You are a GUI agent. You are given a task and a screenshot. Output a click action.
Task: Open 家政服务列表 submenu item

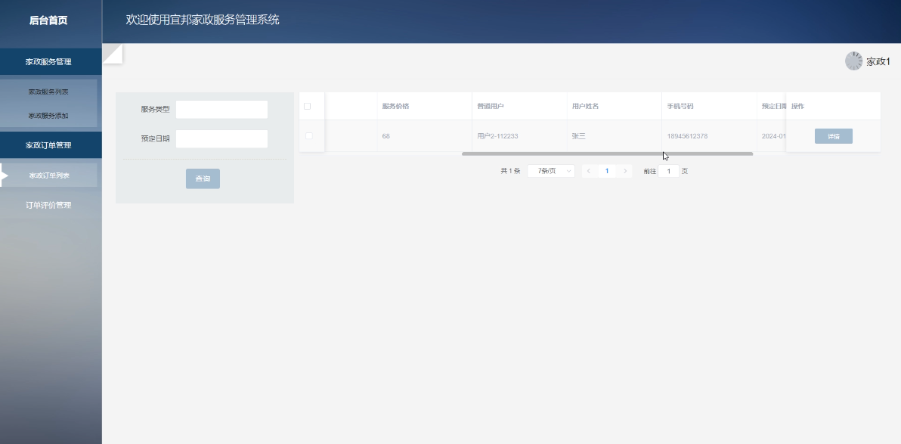click(x=48, y=92)
